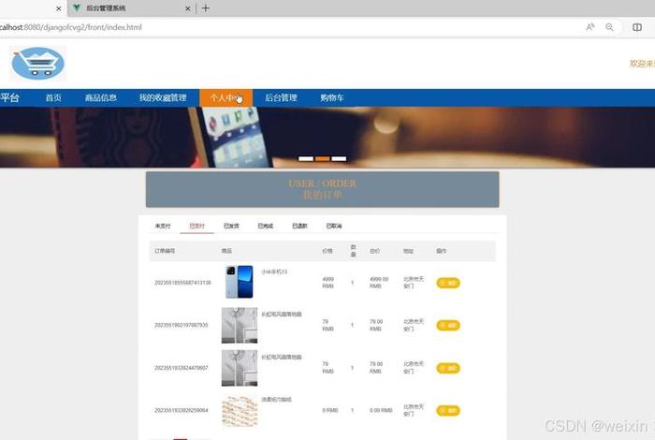The image size is (655, 440).
Task: Click the shopping cart site logo
Action: coord(38,63)
